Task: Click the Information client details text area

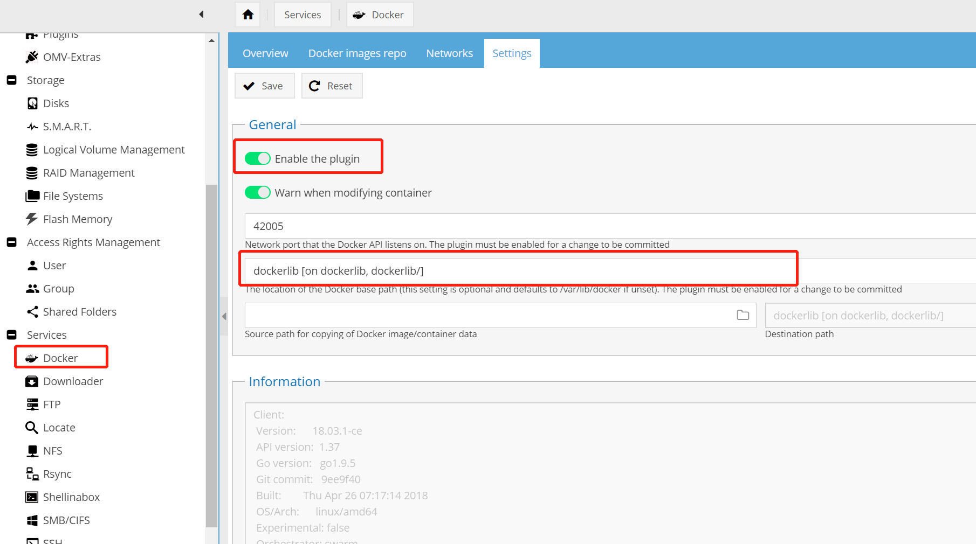Action: click(610, 473)
